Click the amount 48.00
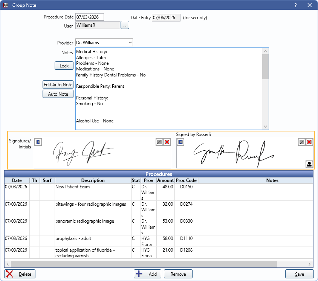 pyautogui.click(x=168, y=187)
